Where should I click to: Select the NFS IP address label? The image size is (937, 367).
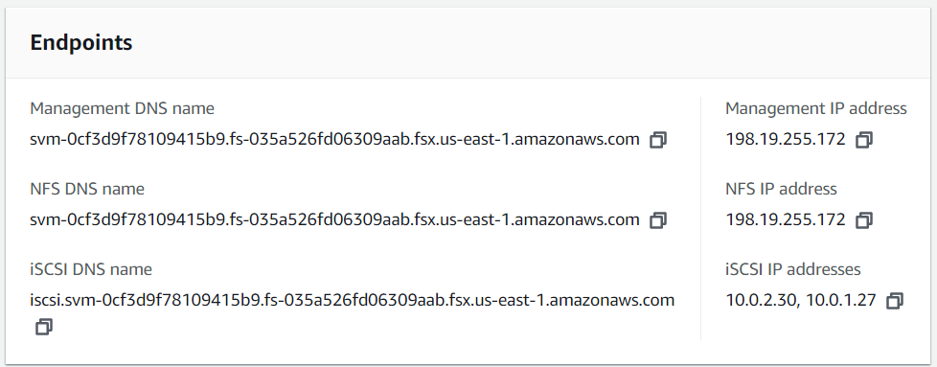pos(781,189)
